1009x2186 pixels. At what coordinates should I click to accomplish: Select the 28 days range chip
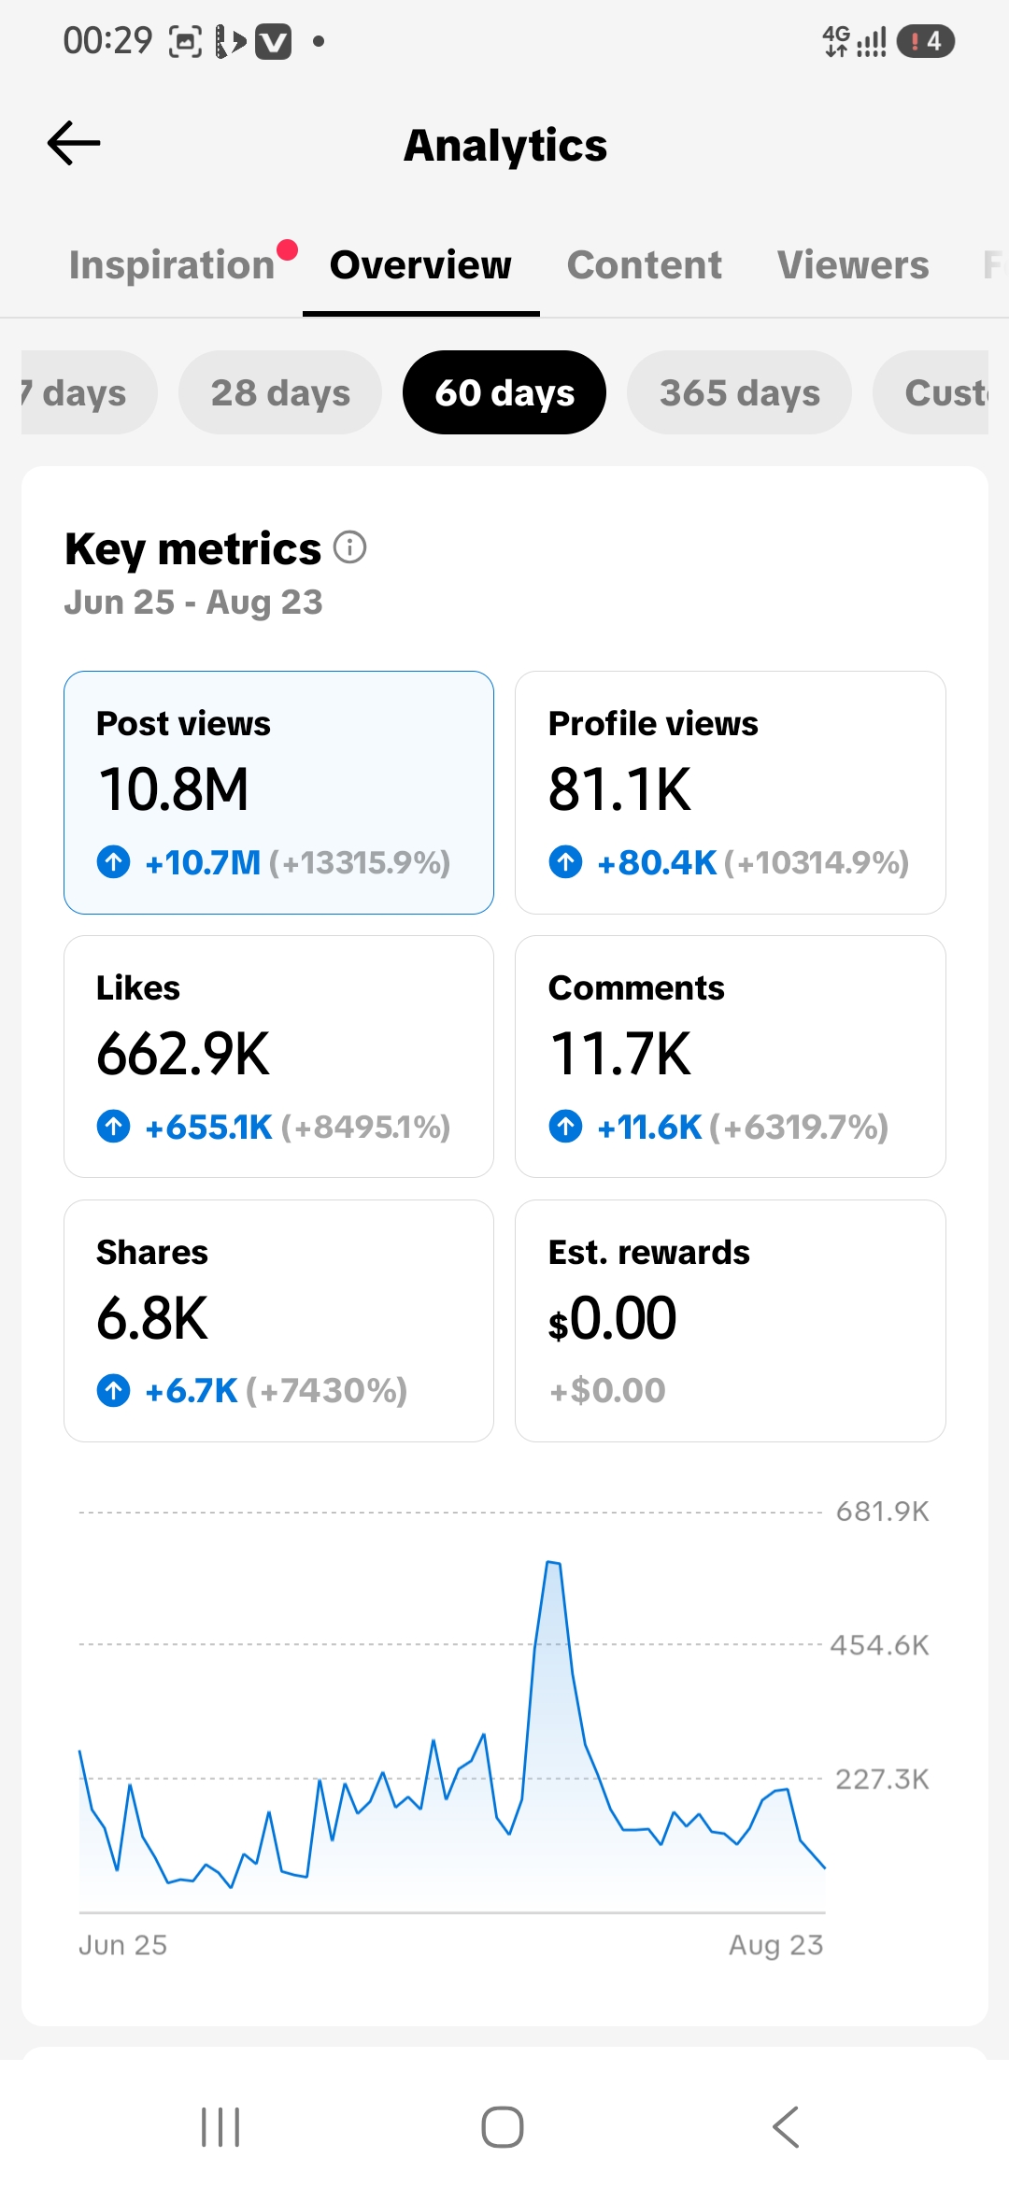coord(280,392)
